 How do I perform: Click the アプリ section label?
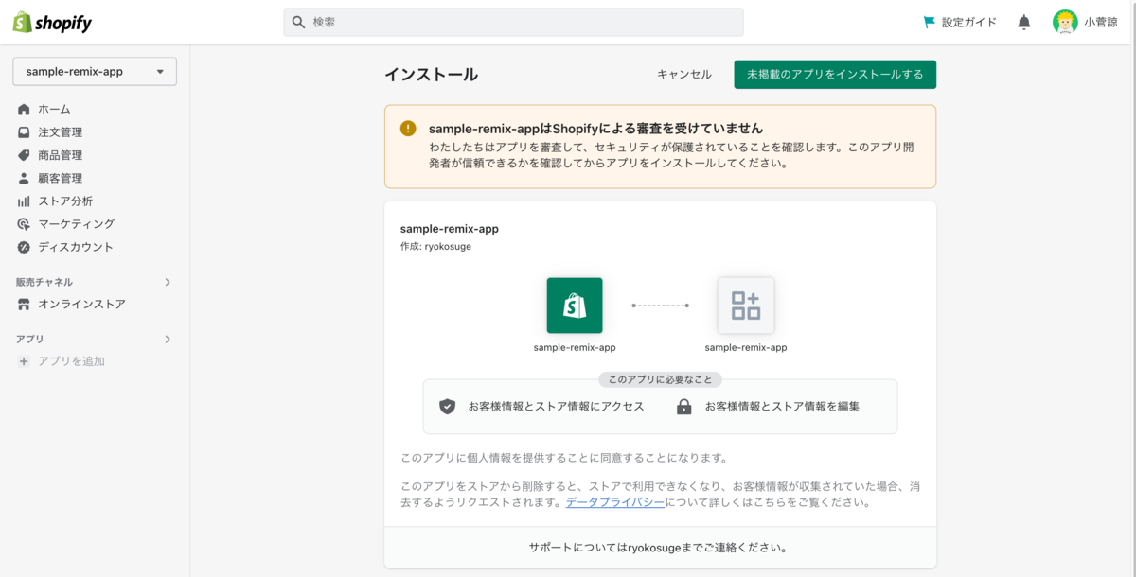(29, 339)
